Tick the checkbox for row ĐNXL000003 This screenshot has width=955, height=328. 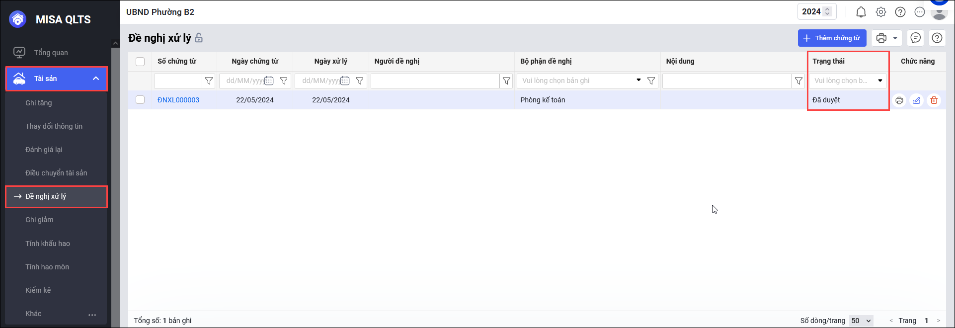click(140, 100)
